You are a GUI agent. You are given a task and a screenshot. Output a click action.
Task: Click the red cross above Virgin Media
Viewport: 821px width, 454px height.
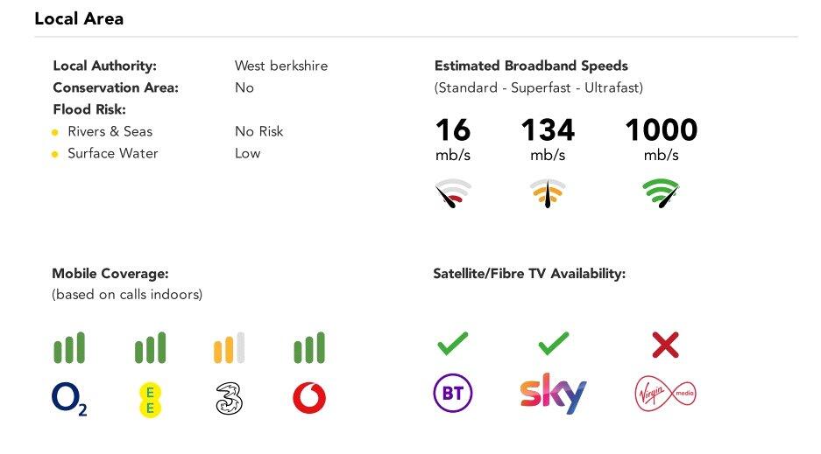665,345
